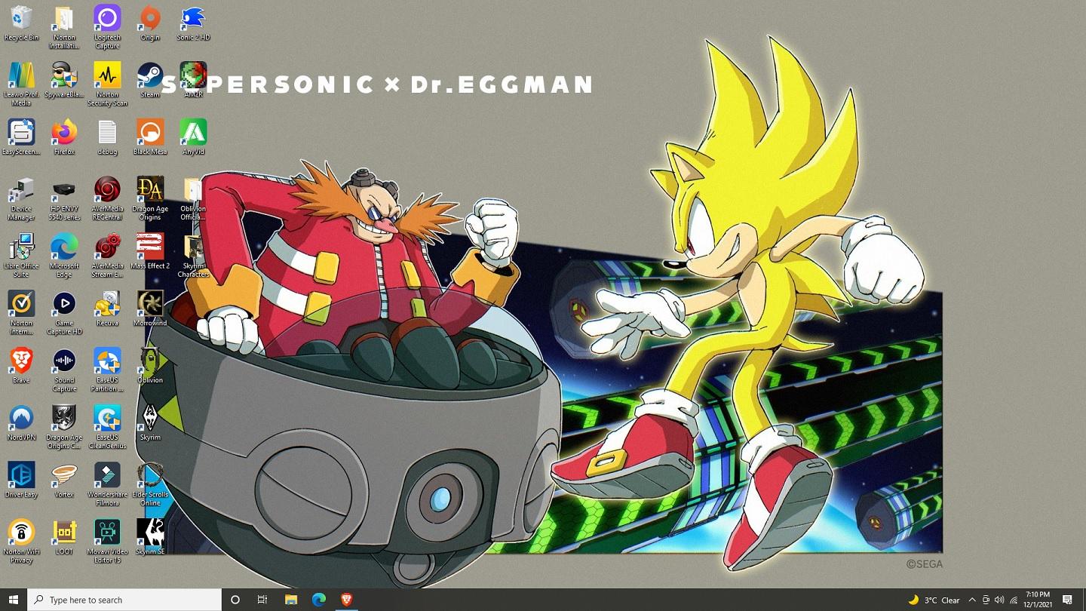The width and height of the screenshot is (1086, 611).
Task: Open Task View on the taskbar
Action: pos(262,600)
